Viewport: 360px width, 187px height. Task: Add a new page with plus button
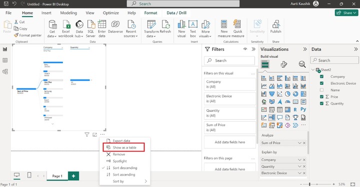click(73, 176)
